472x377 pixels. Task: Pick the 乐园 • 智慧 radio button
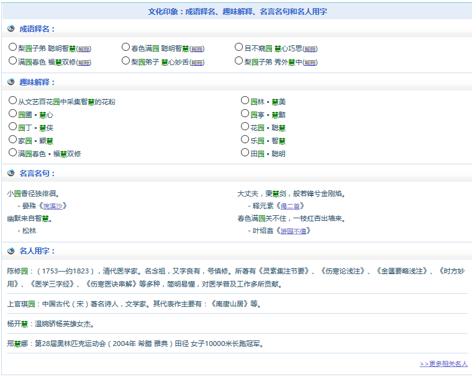point(245,140)
